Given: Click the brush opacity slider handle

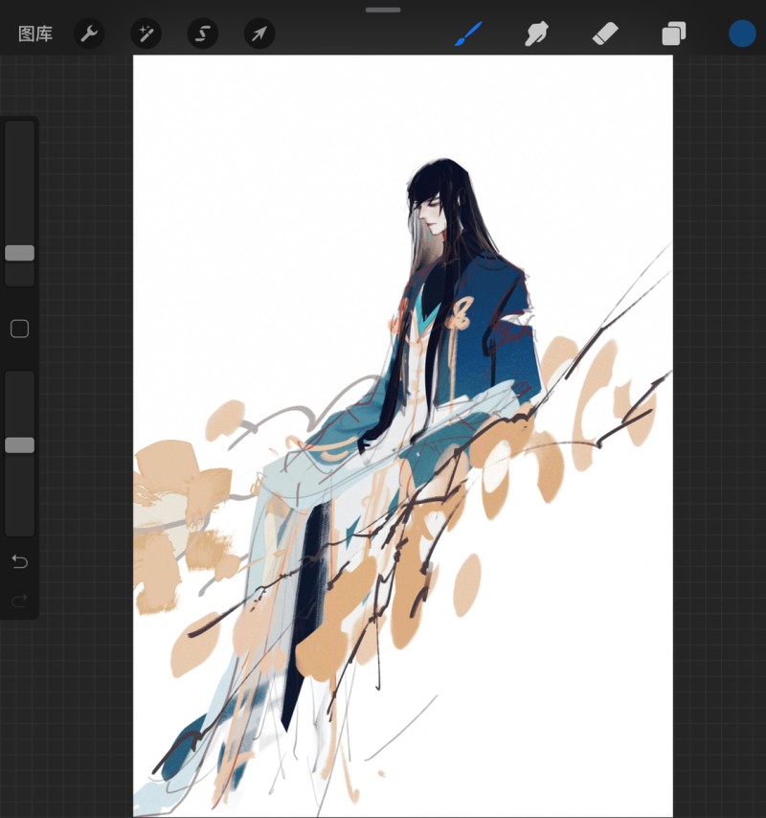Looking at the screenshot, I should click(x=20, y=445).
